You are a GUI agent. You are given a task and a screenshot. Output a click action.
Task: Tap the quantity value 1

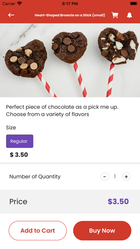pyautogui.click(x=115, y=176)
